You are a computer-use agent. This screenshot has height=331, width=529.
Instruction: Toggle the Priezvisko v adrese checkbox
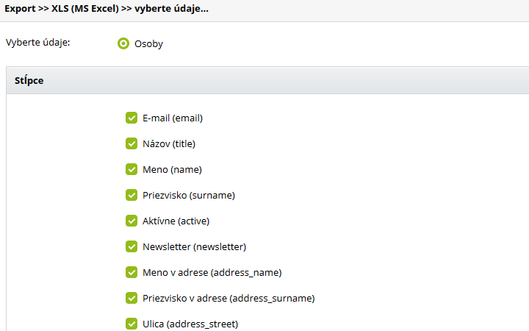pyautogui.click(x=132, y=298)
